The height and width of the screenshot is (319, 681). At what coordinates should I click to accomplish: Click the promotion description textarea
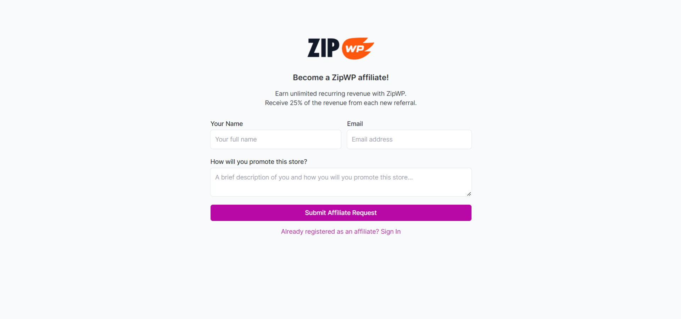pyautogui.click(x=341, y=182)
